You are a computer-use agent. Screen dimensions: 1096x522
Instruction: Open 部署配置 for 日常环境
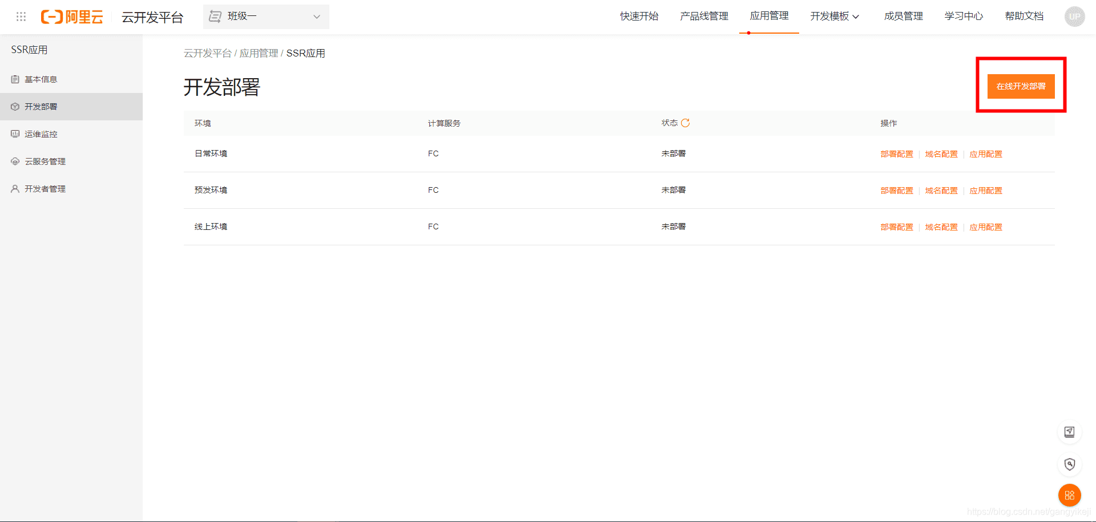click(x=897, y=154)
